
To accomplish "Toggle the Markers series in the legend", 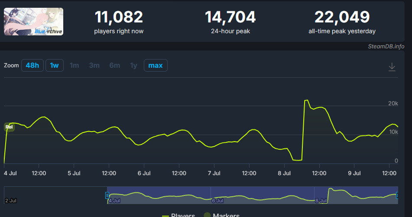I will pyautogui.click(x=221, y=216).
